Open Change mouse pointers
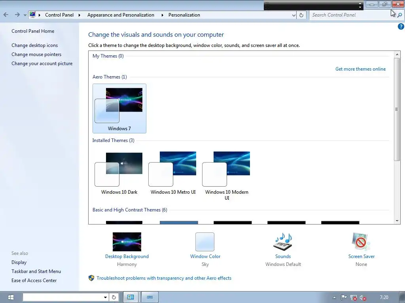 coord(36,54)
